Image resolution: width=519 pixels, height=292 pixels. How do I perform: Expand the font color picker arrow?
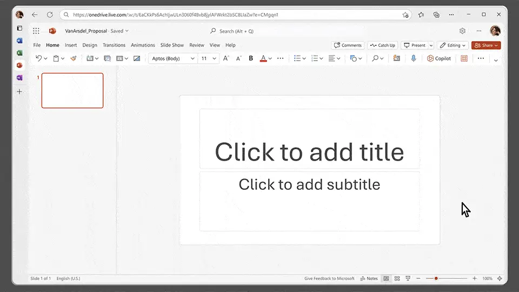270,58
